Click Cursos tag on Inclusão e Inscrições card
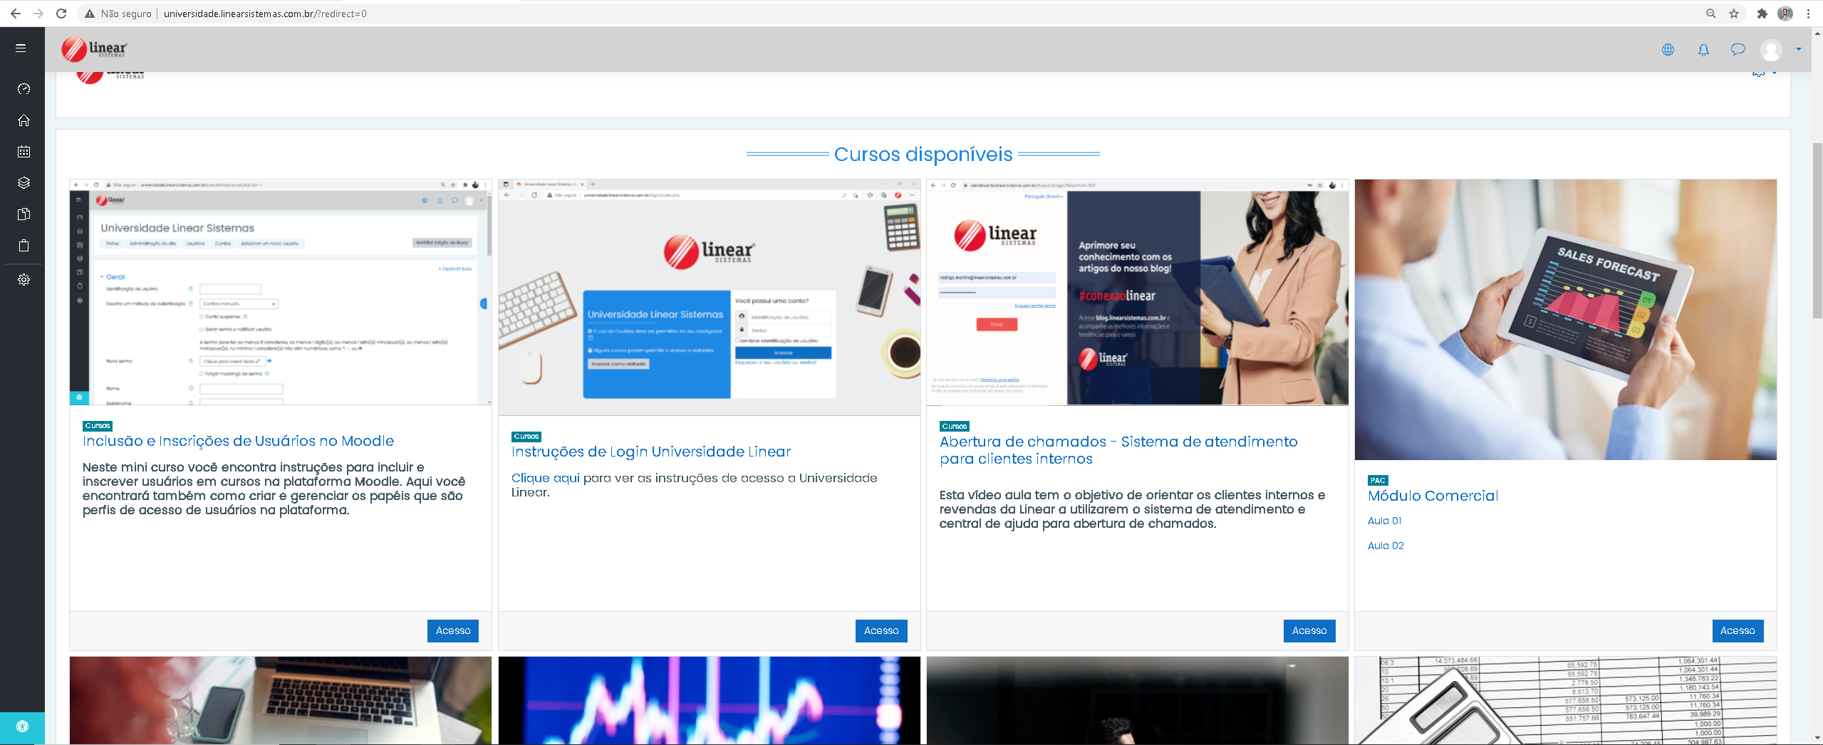 tap(98, 426)
